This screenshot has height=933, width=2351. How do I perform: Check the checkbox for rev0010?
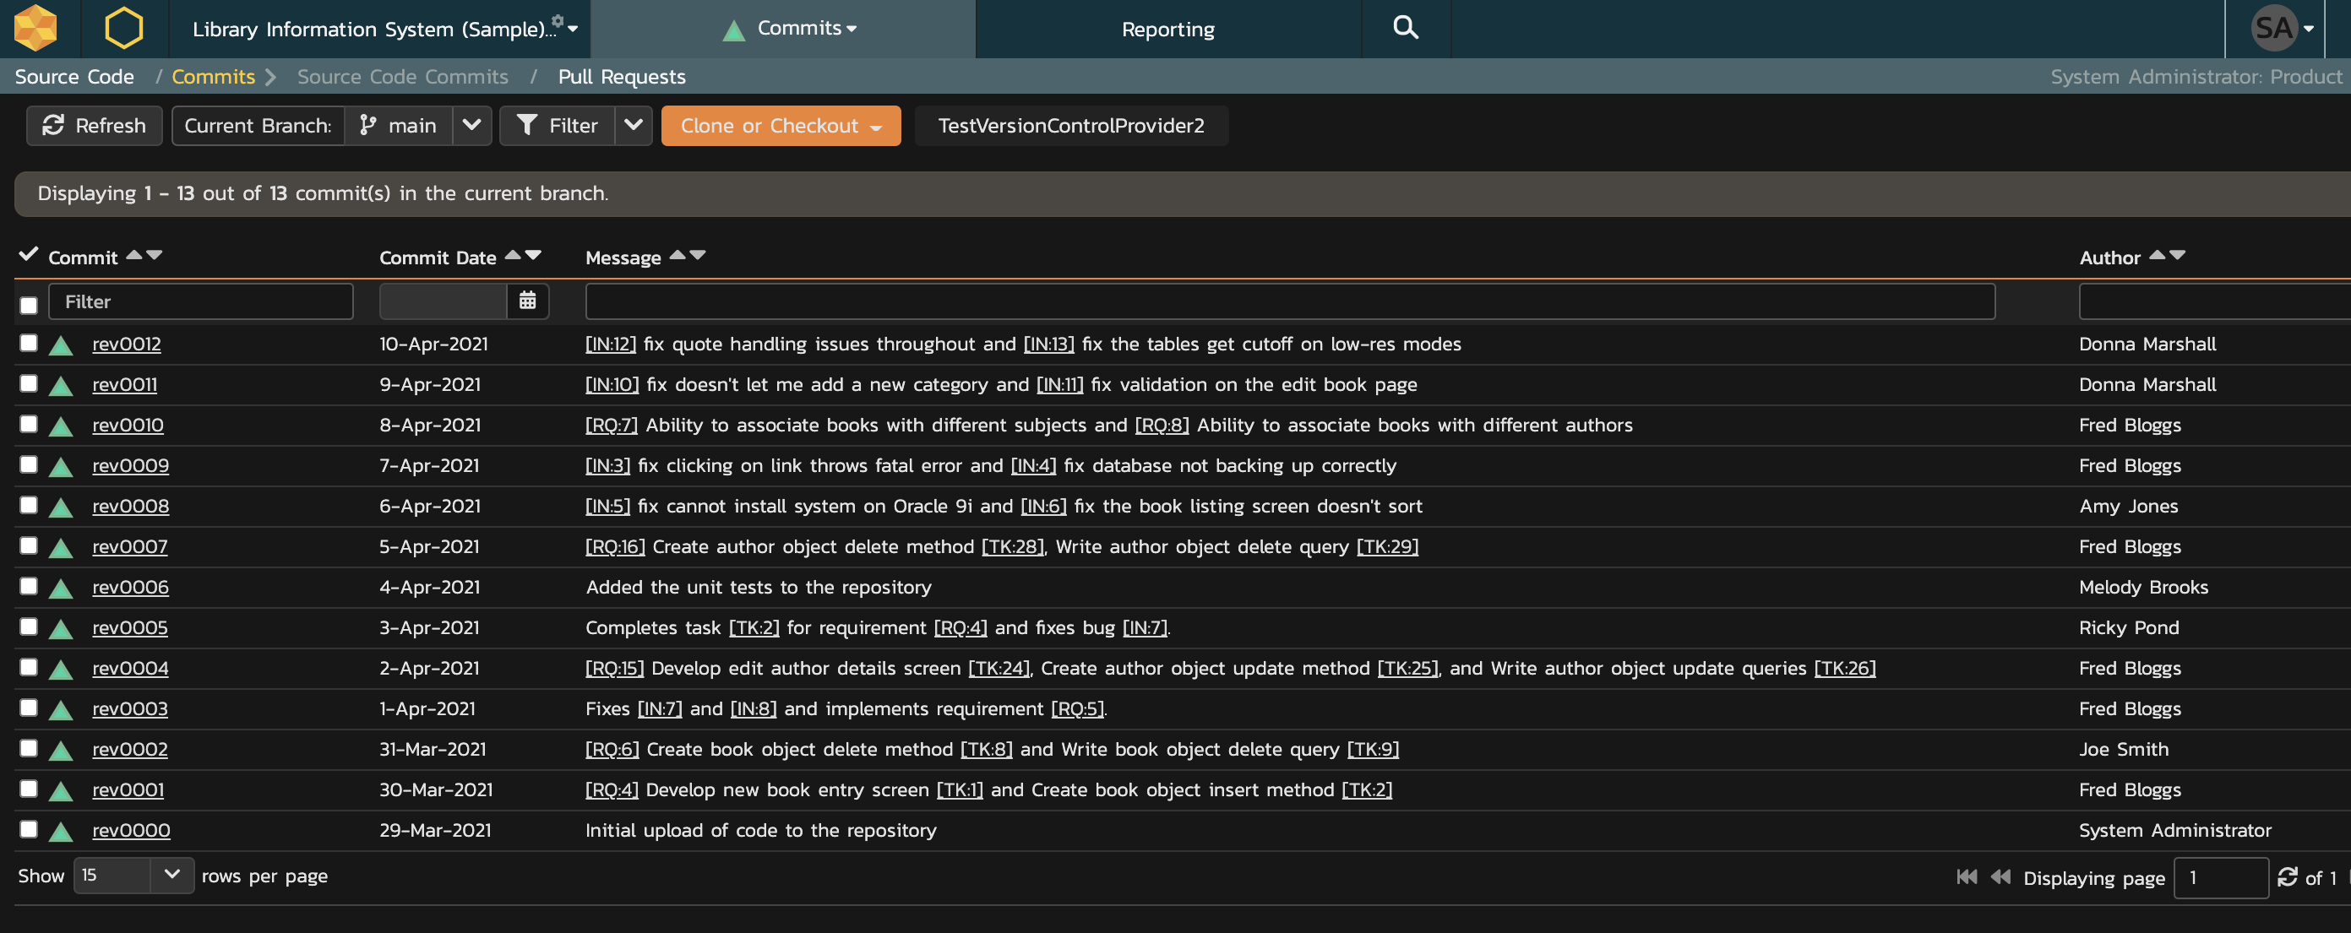(x=30, y=424)
